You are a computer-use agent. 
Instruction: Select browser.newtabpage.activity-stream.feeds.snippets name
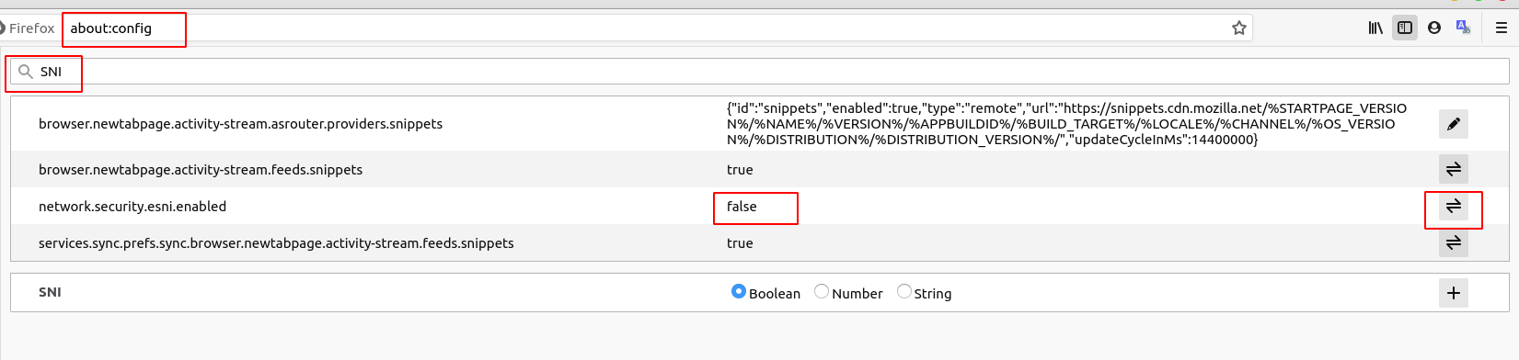point(201,170)
